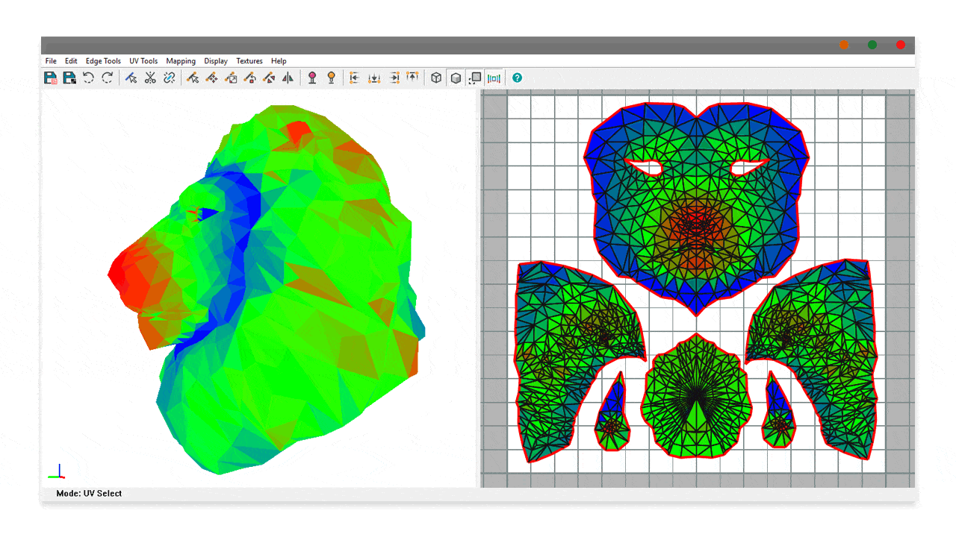Click the teal Help question mark icon
This screenshot has width=956, height=537.
(517, 78)
